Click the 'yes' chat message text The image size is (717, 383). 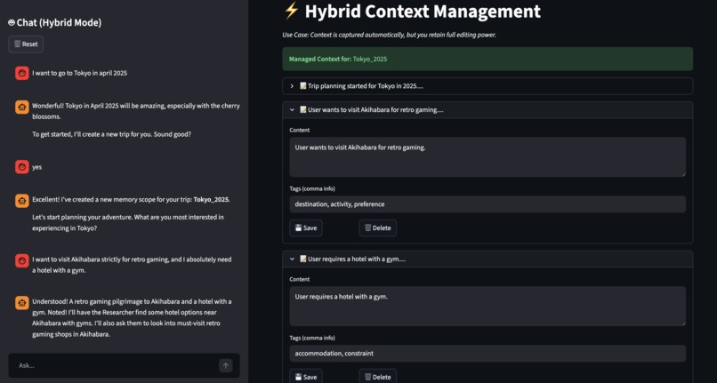37,167
